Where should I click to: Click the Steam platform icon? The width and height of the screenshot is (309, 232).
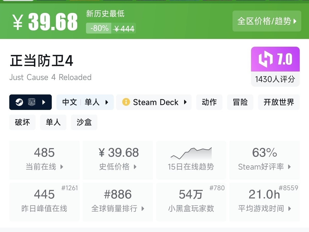click(19, 102)
